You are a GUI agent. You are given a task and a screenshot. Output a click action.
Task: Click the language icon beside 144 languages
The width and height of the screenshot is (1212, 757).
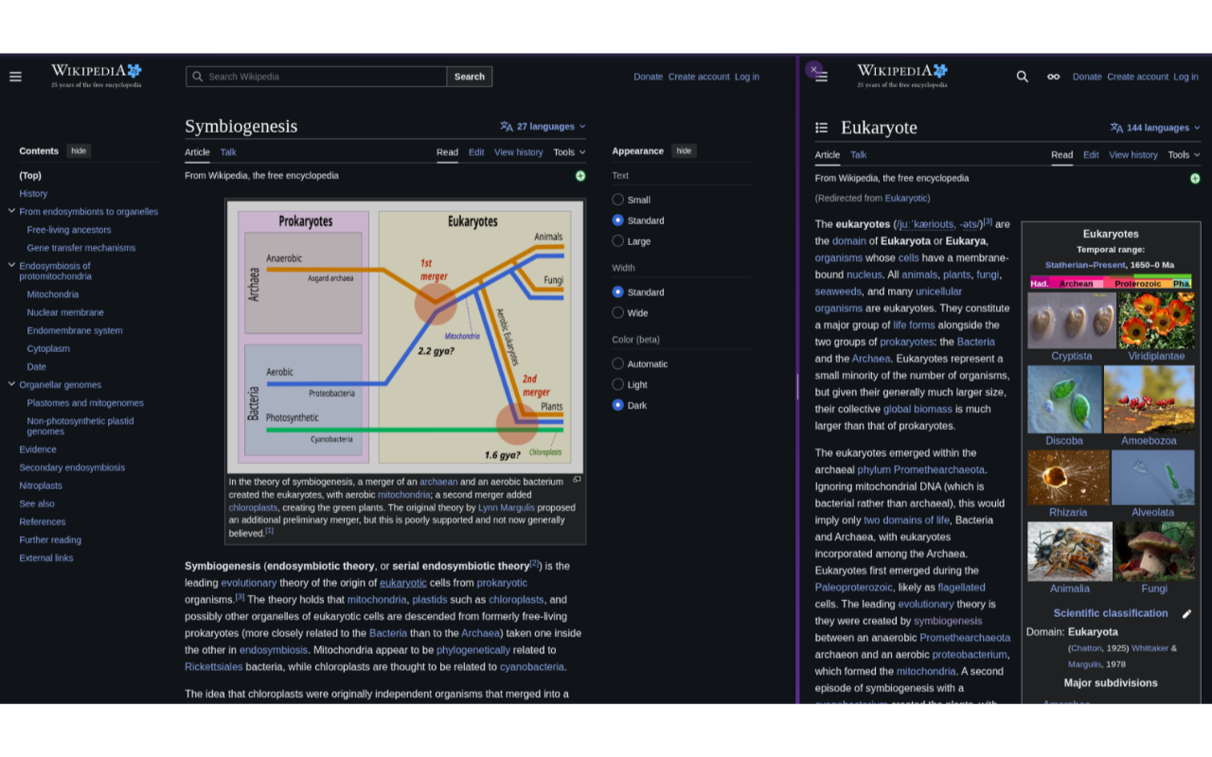pyautogui.click(x=1116, y=128)
